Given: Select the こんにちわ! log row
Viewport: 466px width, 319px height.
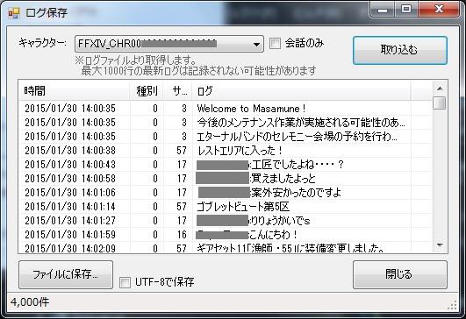Looking at the screenshot, I should 226,235.
